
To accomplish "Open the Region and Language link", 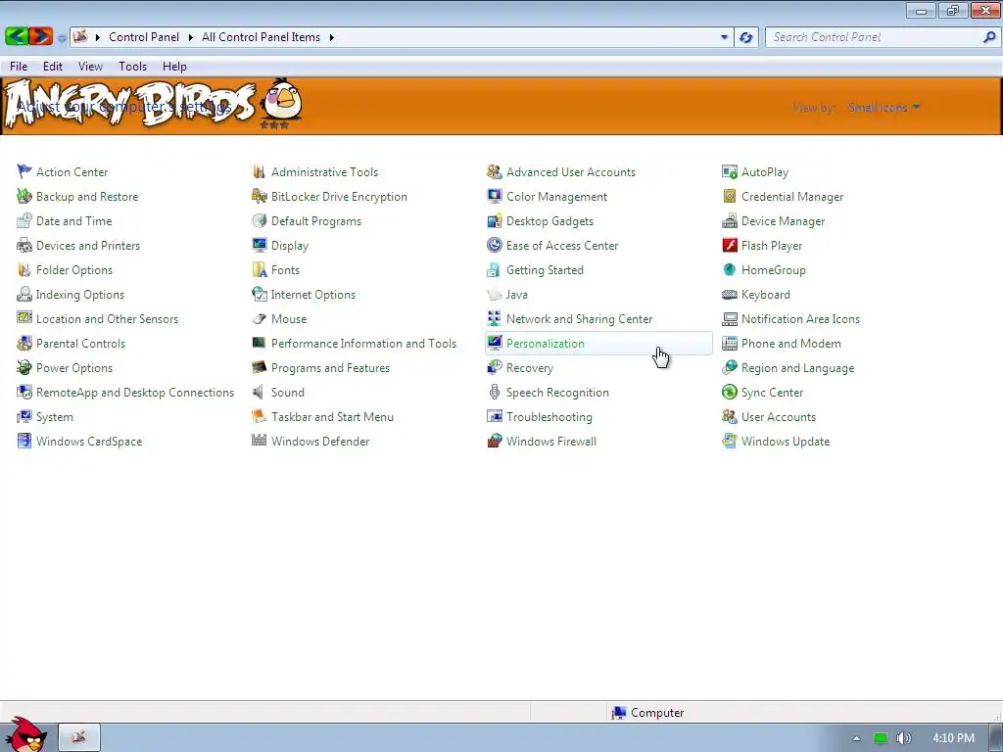I will pyautogui.click(x=797, y=368).
